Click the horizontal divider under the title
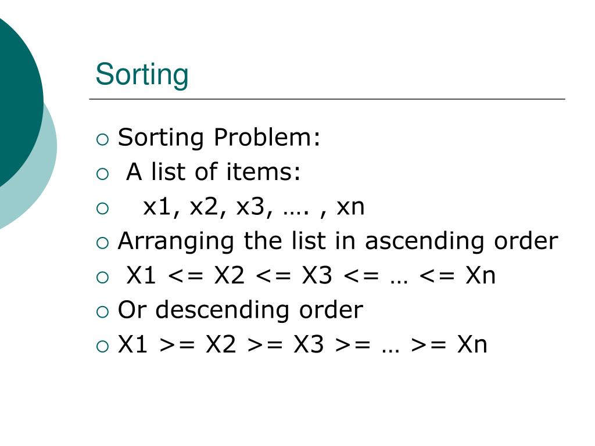This screenshot has height=446, width=595. click(327, 99)
